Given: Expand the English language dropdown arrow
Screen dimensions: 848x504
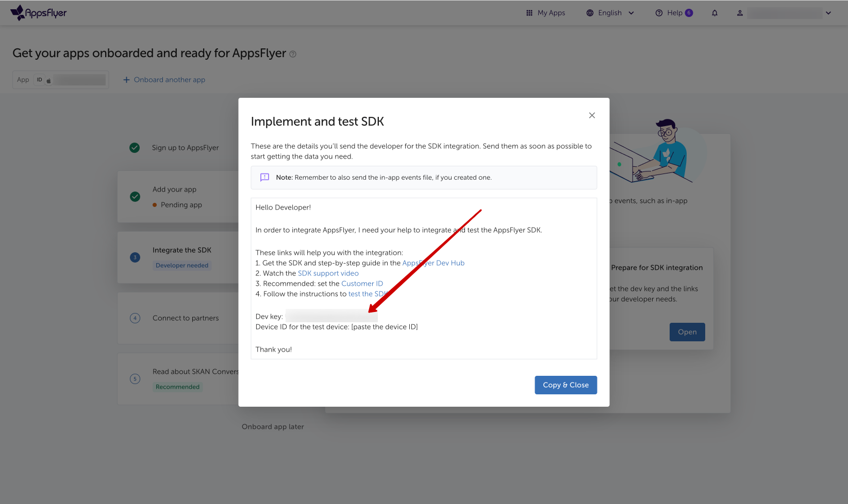Looking at the screenshot, I should (631, 13).
